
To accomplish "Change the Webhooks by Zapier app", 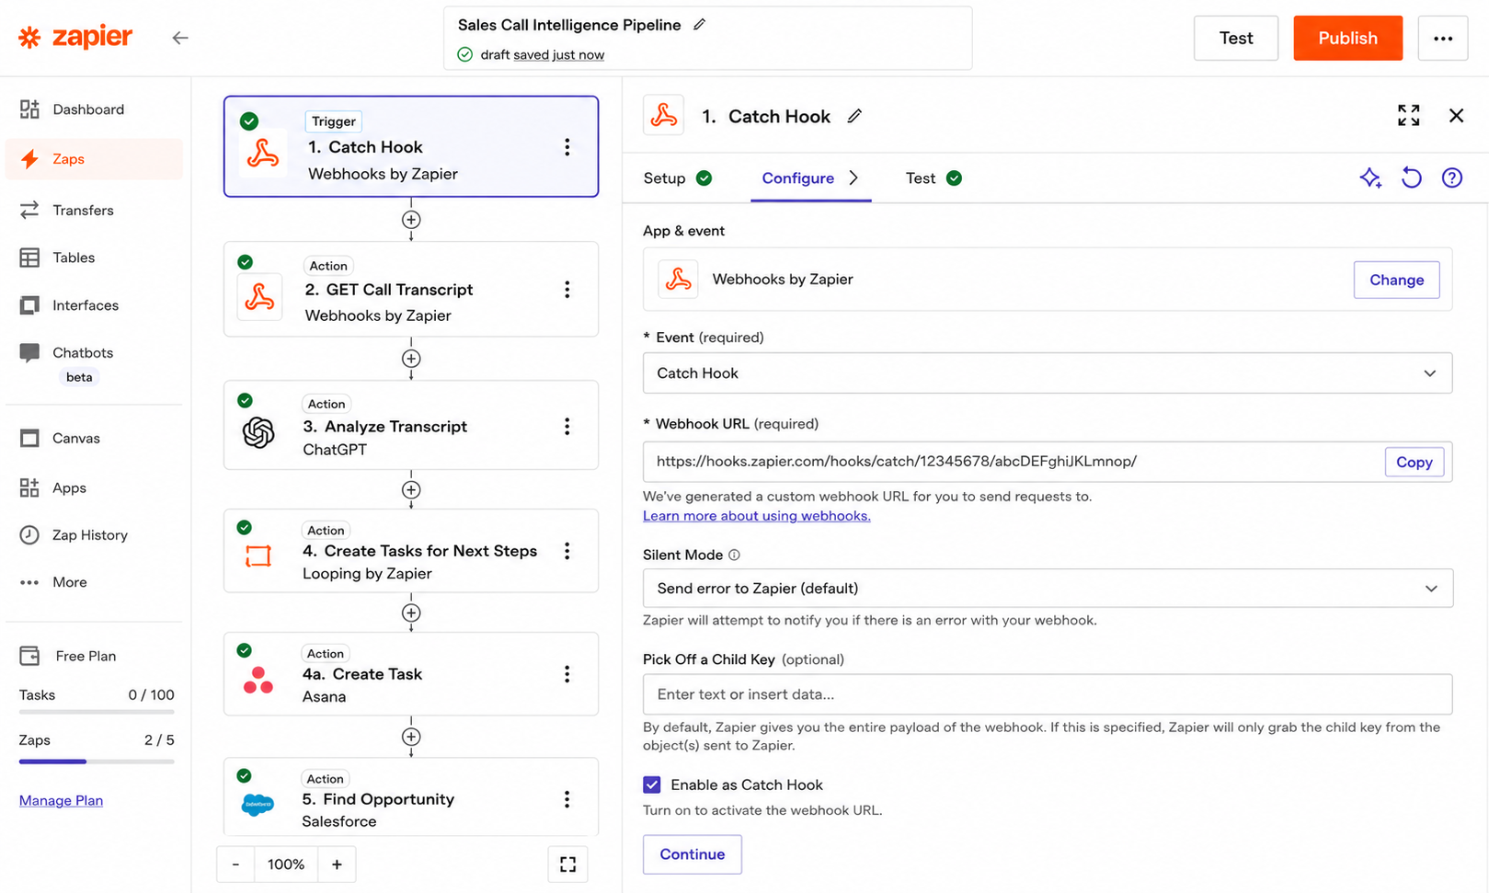I will click(1396, 280).
